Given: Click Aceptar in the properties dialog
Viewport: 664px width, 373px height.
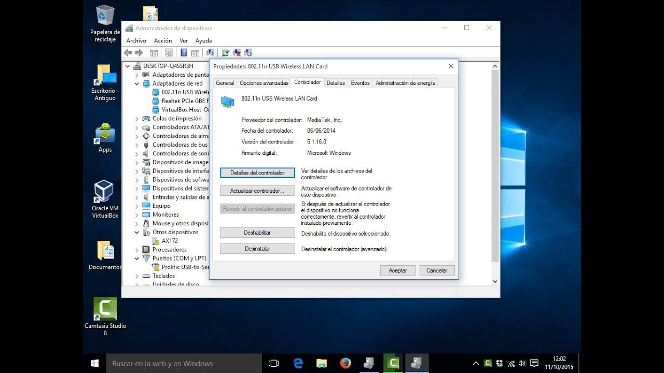Looking at the screenshot, I should tap(398, 270).
